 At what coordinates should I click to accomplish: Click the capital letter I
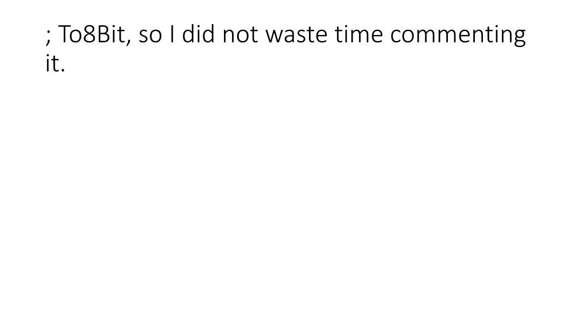pos(172,34)
